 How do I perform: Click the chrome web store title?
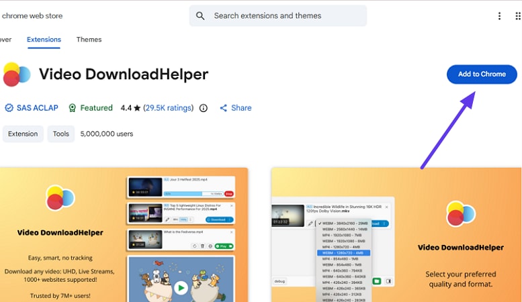click(x=32, y=15)
